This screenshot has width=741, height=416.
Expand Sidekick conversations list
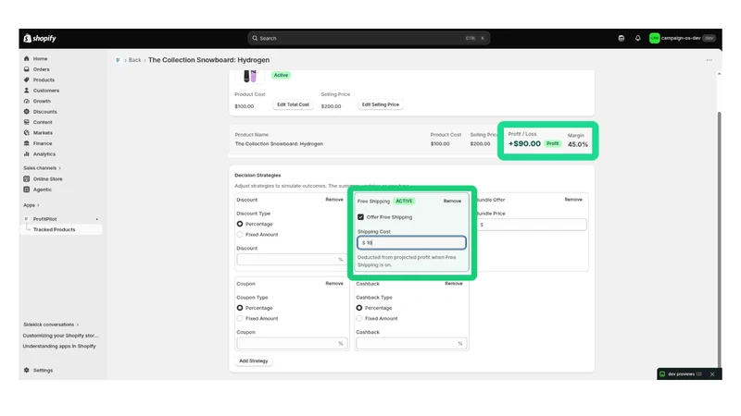click(x=51, y=324)
